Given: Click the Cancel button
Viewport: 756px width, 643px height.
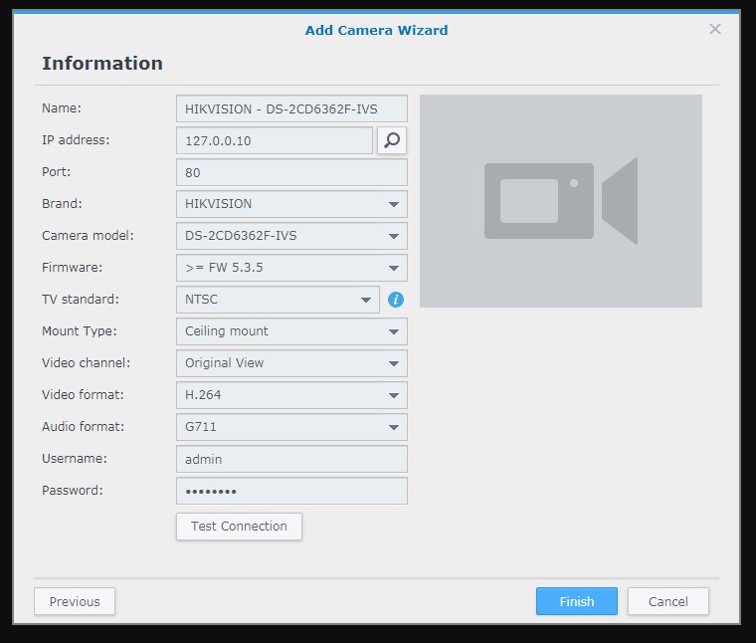Looking at the screenshot, I should 667,601.
